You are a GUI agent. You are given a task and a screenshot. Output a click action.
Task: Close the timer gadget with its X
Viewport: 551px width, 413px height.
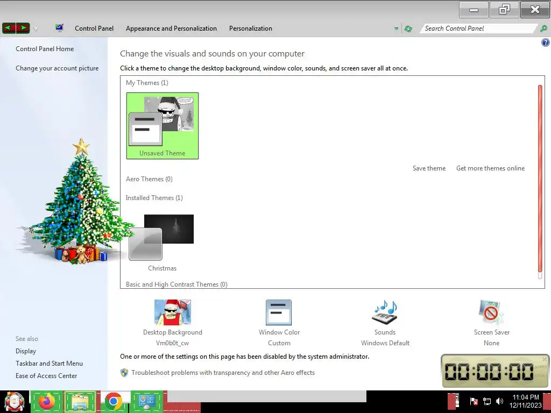(545, 359)
